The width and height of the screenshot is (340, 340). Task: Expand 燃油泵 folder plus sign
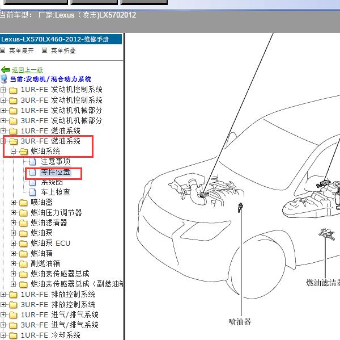(13, 233)
